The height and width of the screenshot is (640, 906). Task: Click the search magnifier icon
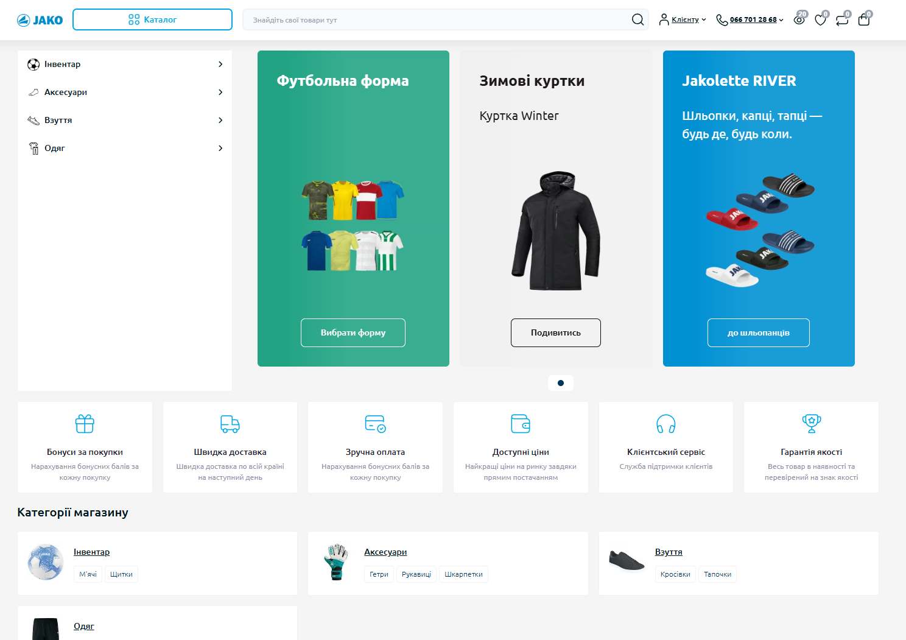click(637, 19)
